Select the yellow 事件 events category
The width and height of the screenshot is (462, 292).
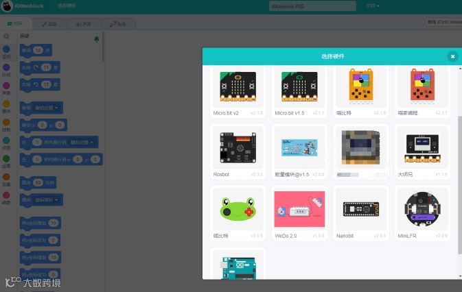[x=6, y=107]
